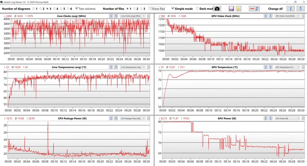Select the number of diagrams option 3
This screenshot has height=166, width=307.
click(x=47, y=9)
